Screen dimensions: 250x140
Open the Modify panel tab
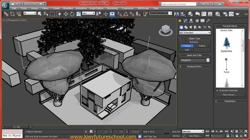(186, 21)
